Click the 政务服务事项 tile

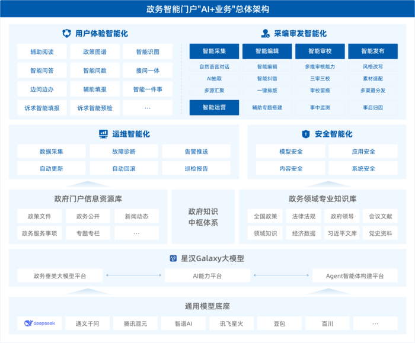[x=40, y=233]
